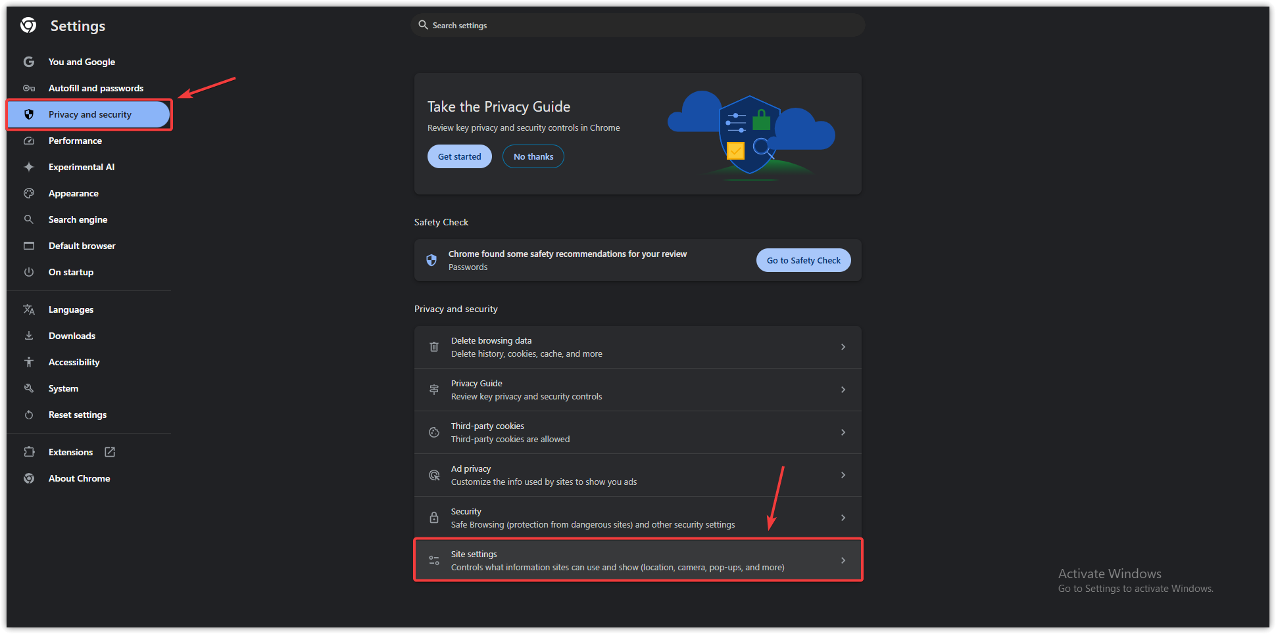Click the speedometer icon for Performance

29,141
